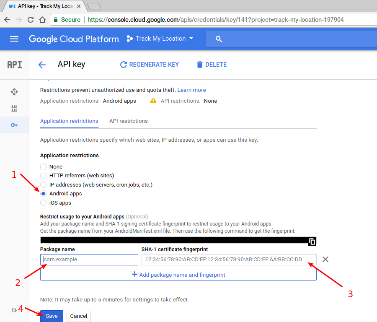Click the 'Application restrictions: Android apps' summary text
The image size is (377, 322).
88,101
